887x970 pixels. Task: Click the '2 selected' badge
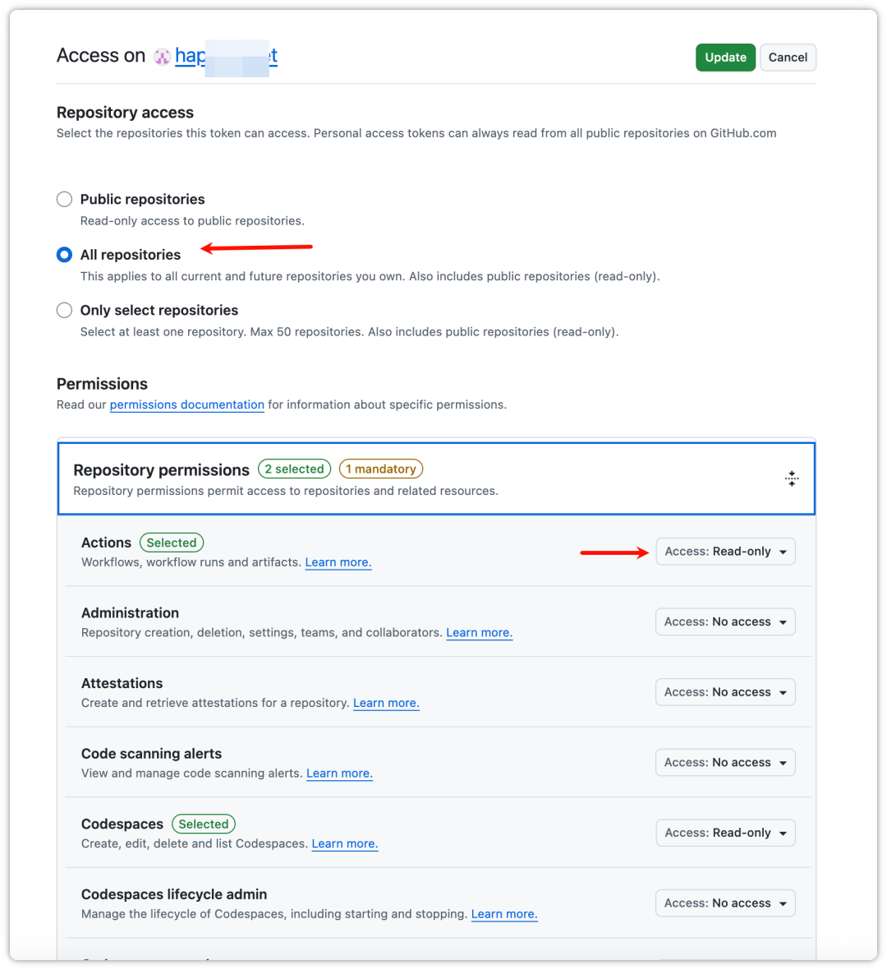coord(294,469)
